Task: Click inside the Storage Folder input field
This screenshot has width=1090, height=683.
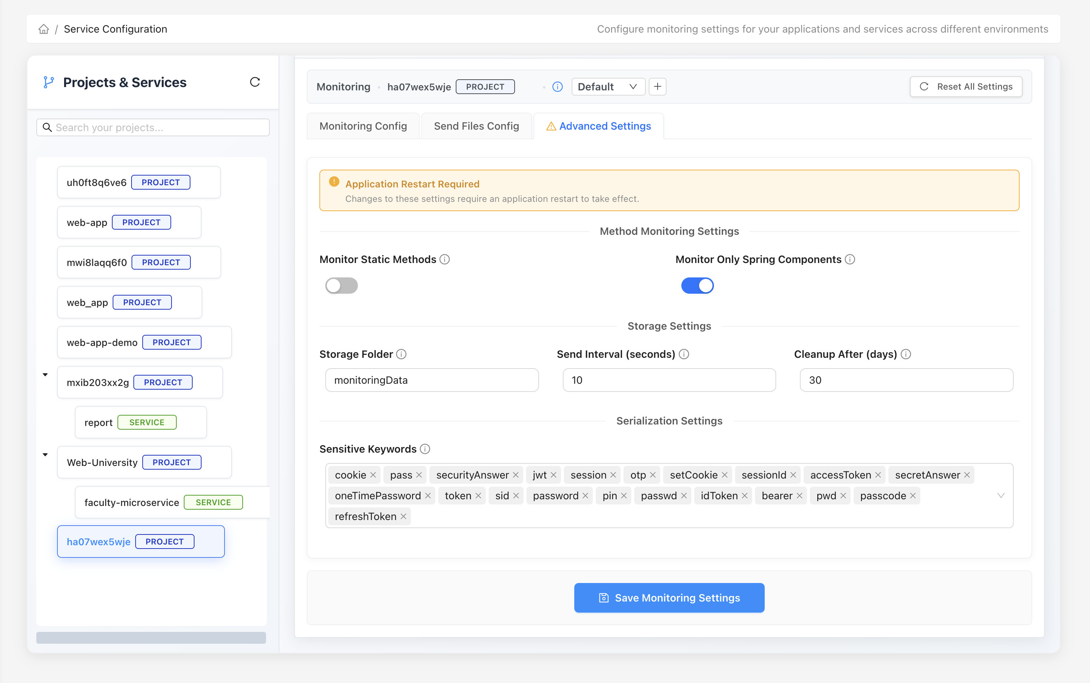Action: click(431, 380)
